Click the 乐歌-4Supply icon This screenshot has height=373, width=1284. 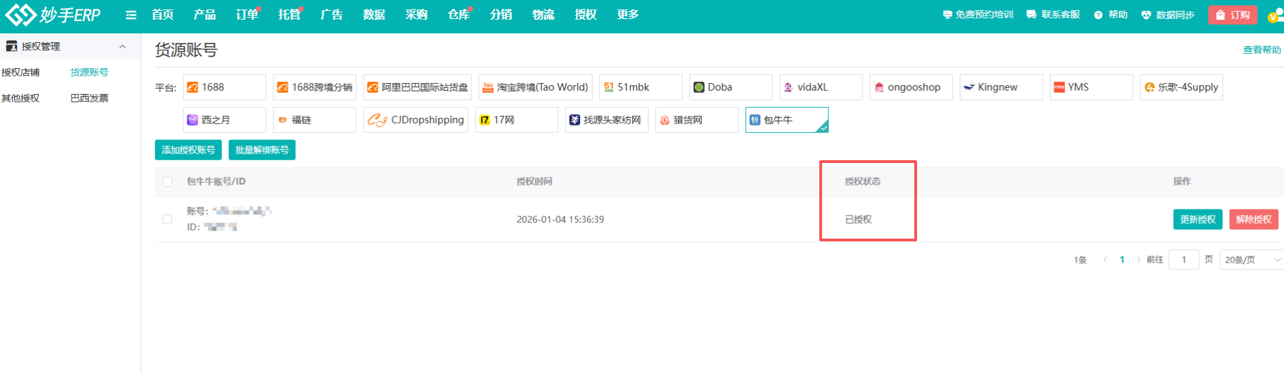(1149, 87)
